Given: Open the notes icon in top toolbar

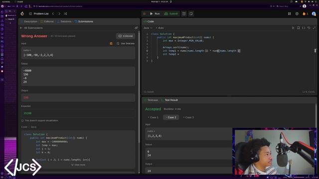Looking at the screenshot, I should [191, 13].
